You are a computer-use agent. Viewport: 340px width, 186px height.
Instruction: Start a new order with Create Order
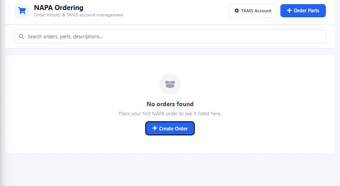click(x=170, y=129)
